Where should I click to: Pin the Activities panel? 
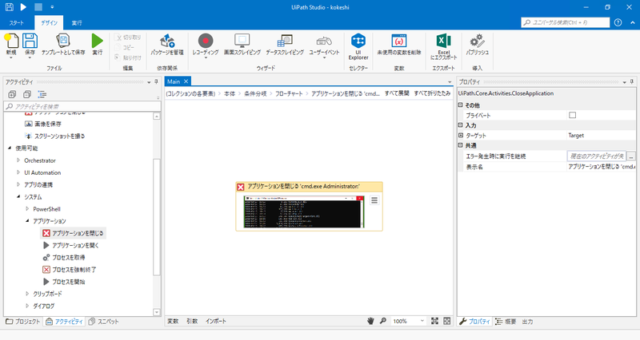pos(156,82)
